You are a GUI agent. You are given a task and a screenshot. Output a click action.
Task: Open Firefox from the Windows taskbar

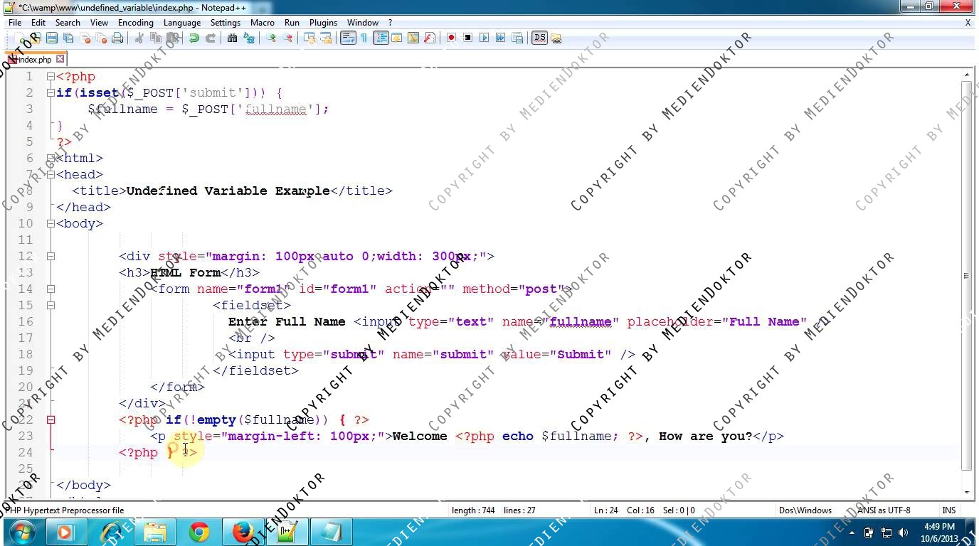[243, 531]
